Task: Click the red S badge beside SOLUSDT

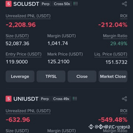Action: pos(8,4)
